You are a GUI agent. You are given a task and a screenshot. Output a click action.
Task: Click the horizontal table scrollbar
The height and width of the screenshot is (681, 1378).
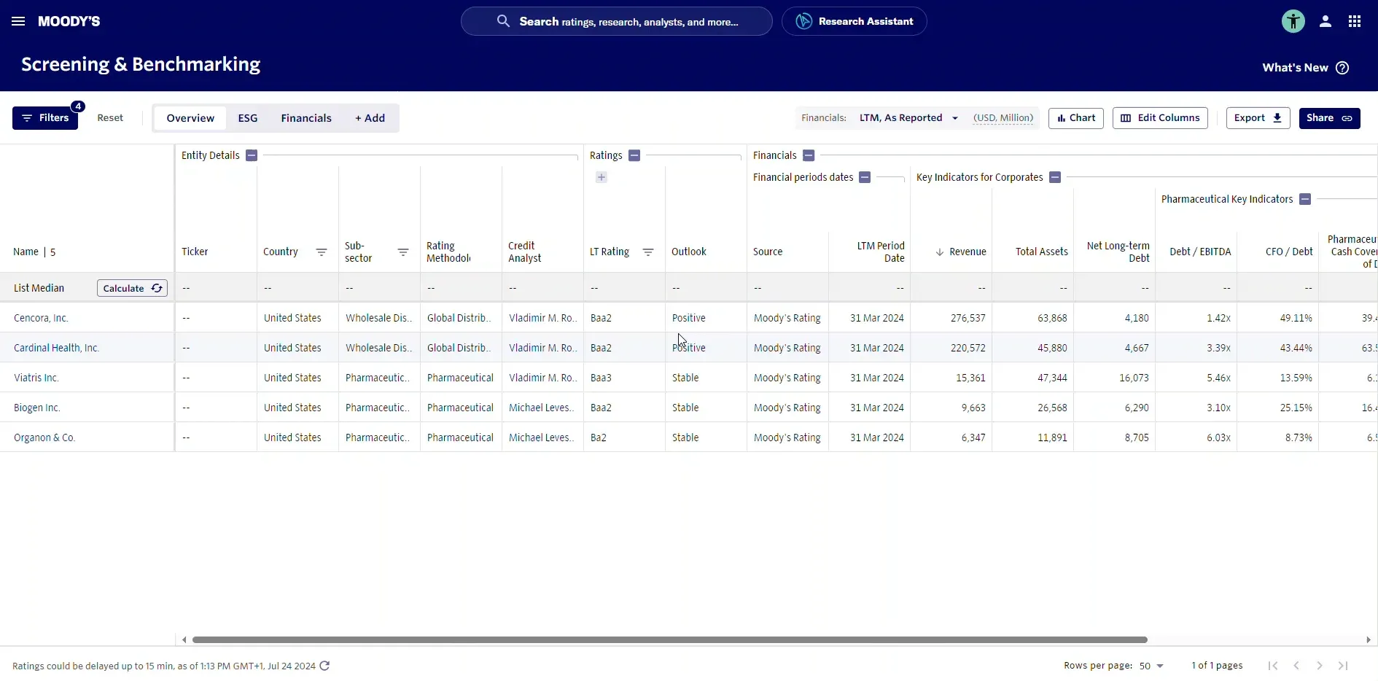coord(669,639)
